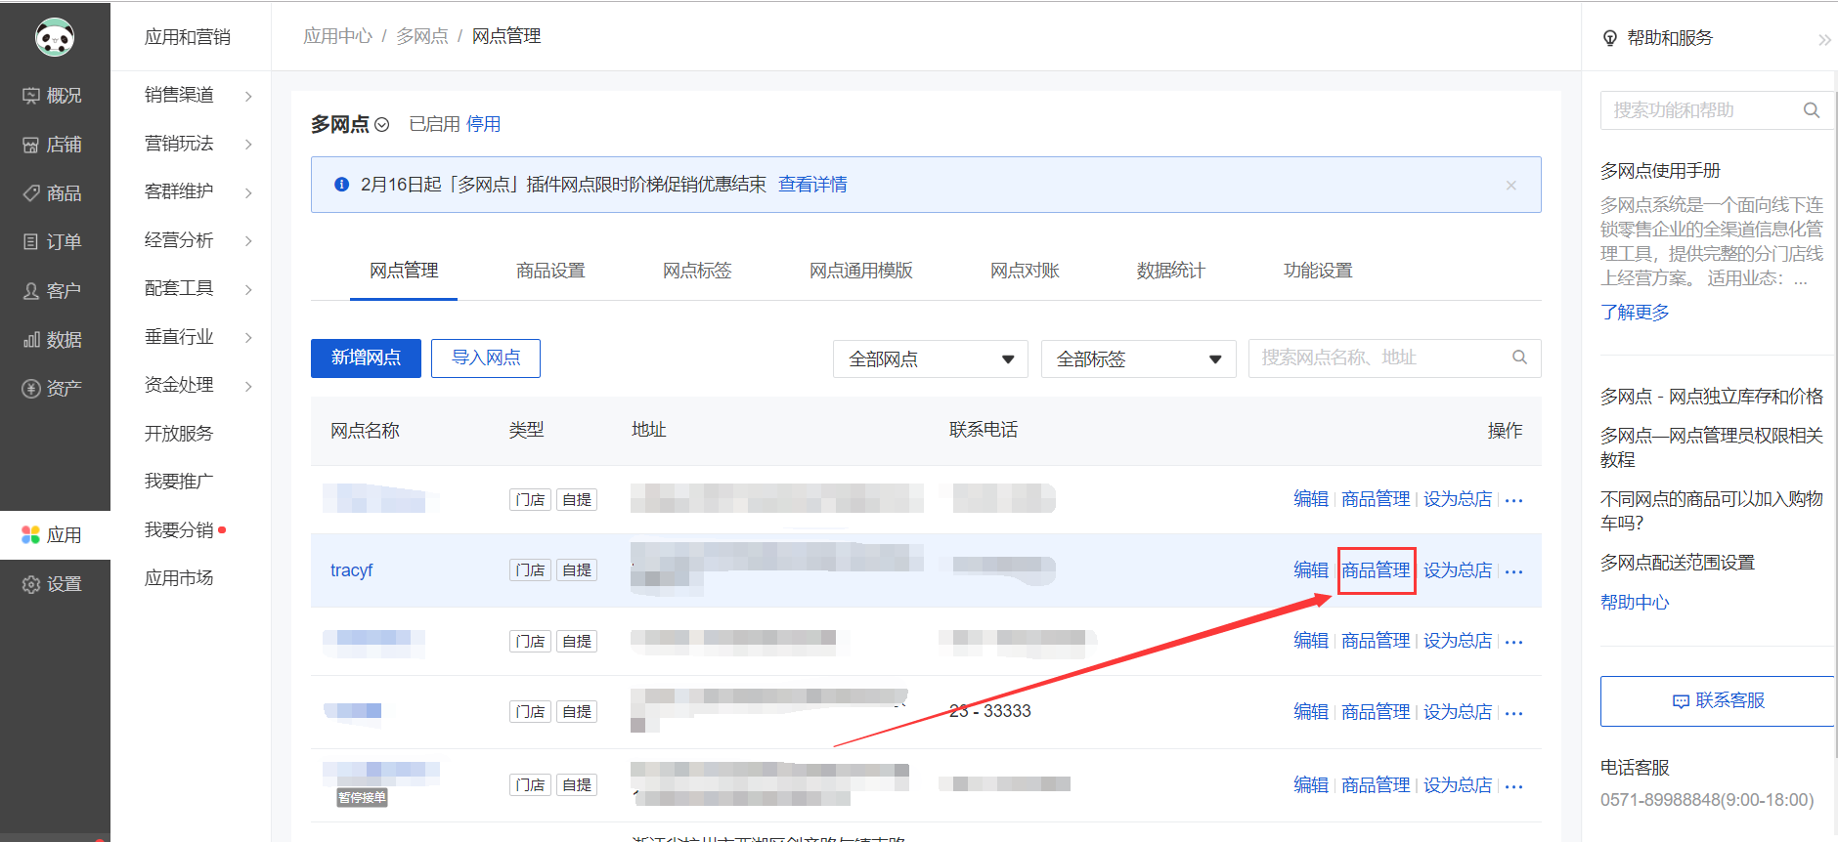Image resolution: width=1838 pixels, height=842 pixels.
Task: Click the 新增网点 button
Action: 366,358
